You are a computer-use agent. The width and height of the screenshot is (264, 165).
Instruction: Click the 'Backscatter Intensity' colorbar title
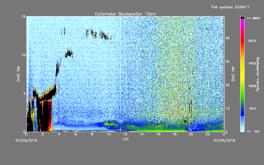click(x=258, y=74)
